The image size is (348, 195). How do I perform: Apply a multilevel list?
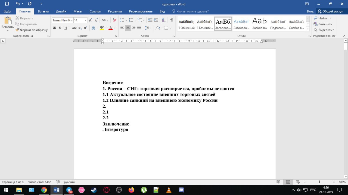(140, 20)
